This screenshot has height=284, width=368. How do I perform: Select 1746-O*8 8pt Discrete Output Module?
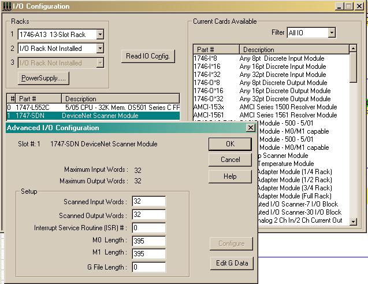point(271,83)
